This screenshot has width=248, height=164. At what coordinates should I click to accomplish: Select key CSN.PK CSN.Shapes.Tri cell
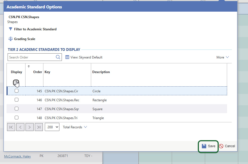coord(61,118)
